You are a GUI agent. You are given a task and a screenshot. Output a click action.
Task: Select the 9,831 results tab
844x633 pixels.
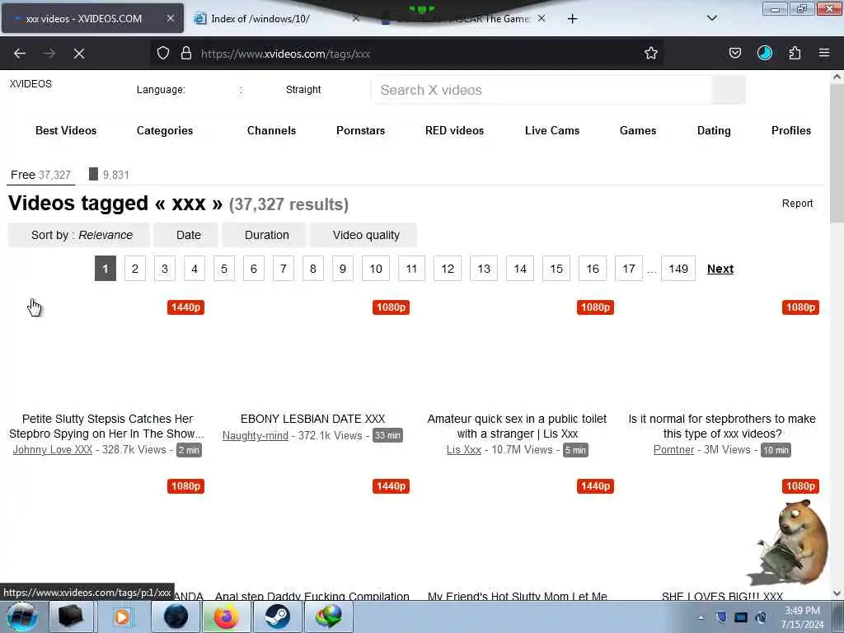[109, 175]
